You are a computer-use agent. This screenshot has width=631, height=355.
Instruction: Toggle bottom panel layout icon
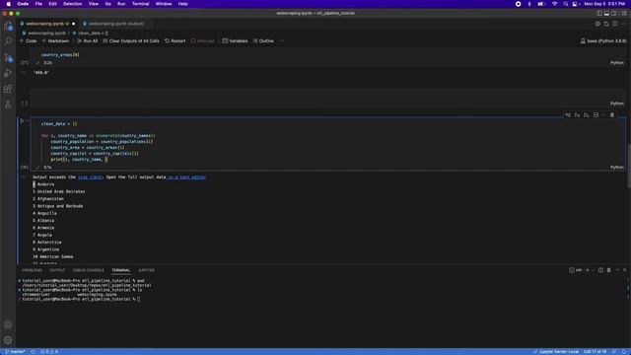click(x=606, y=13)
